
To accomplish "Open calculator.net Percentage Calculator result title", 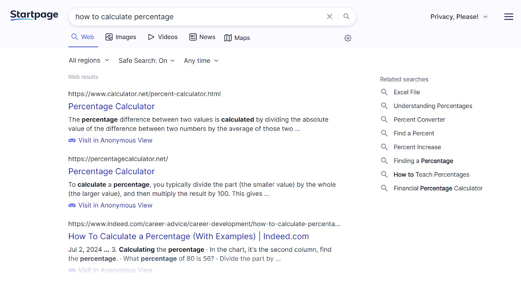I will [x=111, y=106].
